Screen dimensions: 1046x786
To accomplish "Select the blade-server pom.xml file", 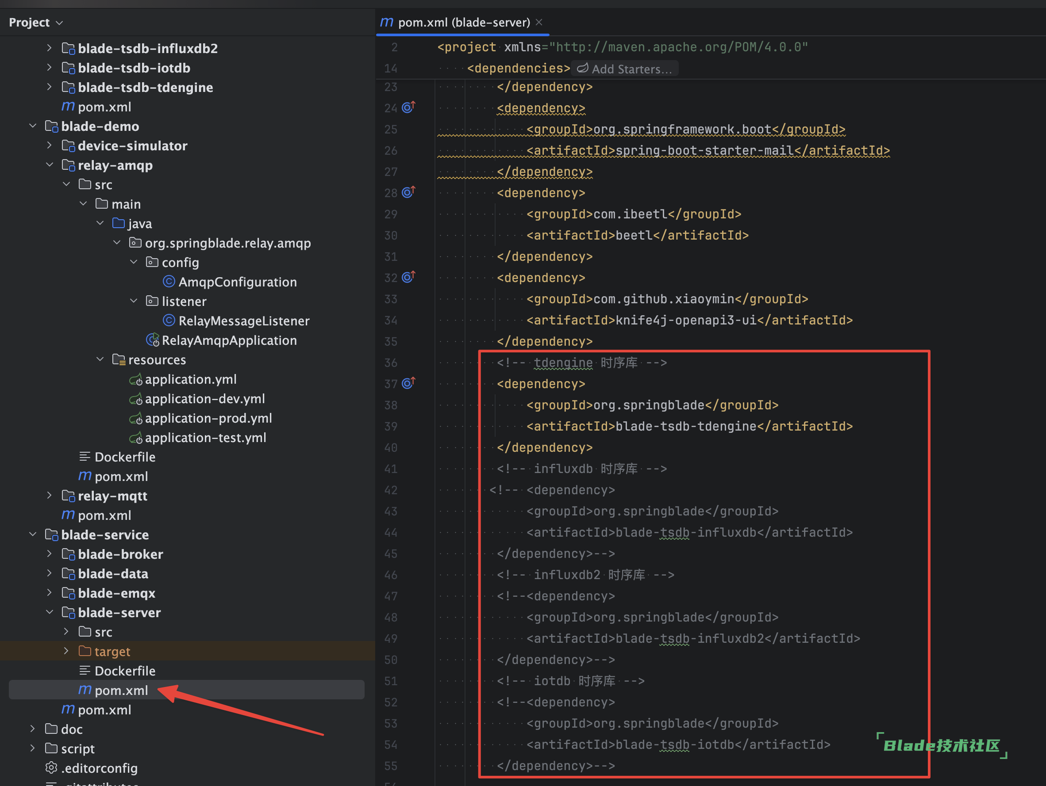I will click(186, 690).
